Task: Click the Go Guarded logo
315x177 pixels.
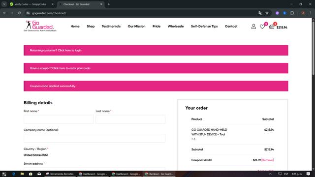Action: [40, 26]
